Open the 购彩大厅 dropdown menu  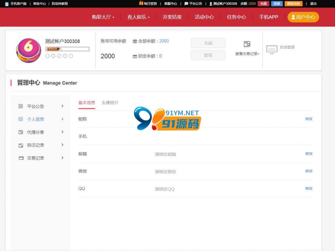pyautogui.click(x=103, y=17)
